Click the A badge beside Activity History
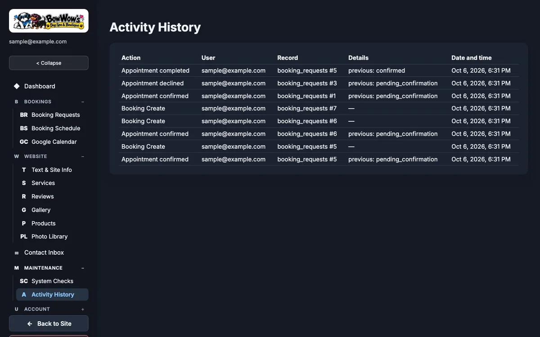 pos(24,295)
